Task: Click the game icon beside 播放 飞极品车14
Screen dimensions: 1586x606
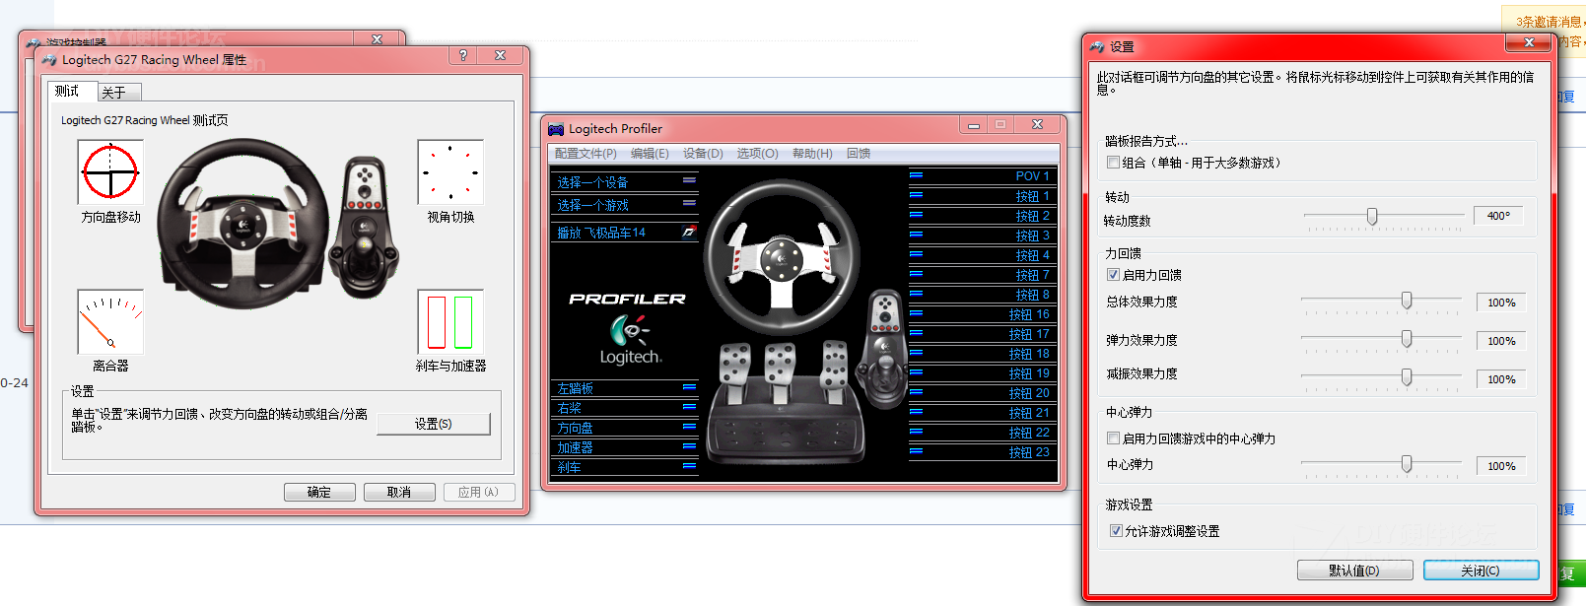Action: pos(689,233)
